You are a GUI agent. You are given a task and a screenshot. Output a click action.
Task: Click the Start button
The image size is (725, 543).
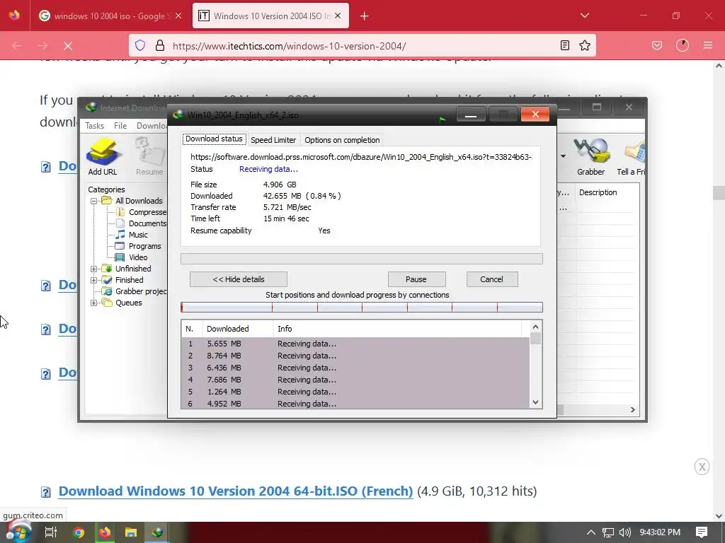pyautogui.click(x=18, y=532)
